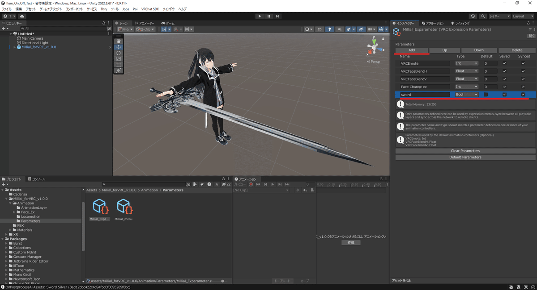Collapse the Animation folder in project tree

tap(11, 203)
